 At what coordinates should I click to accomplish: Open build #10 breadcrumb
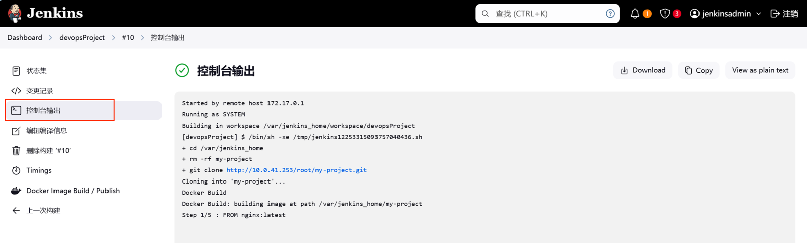128,38
